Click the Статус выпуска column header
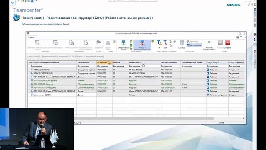 [x=217, y=62]
